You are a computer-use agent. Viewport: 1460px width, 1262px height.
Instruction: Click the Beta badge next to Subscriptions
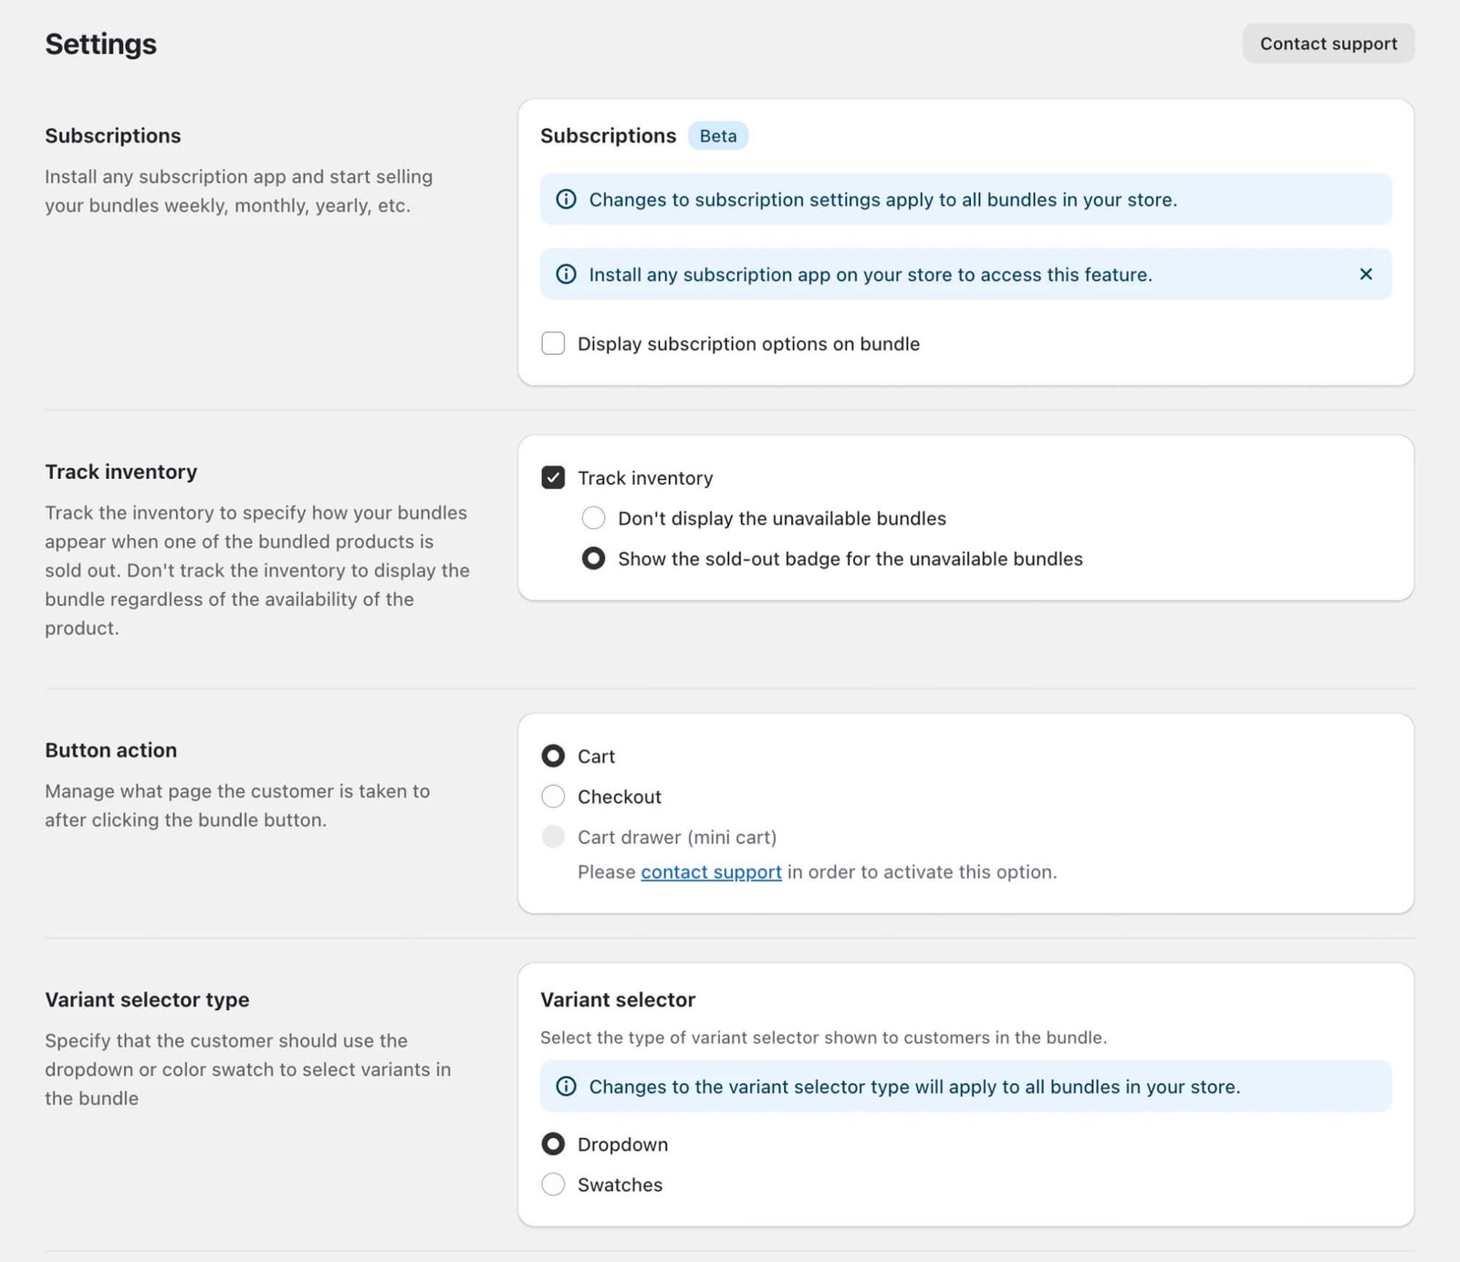point(718,136)
